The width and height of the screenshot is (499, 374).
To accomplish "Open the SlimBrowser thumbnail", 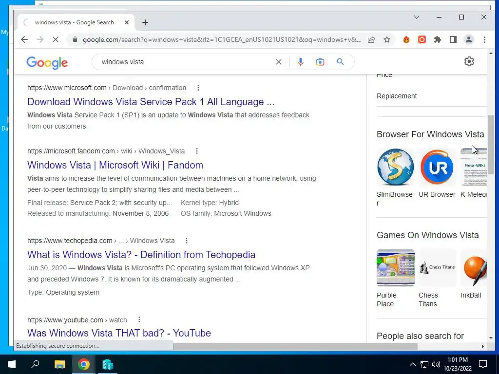I will pos(396,167).
